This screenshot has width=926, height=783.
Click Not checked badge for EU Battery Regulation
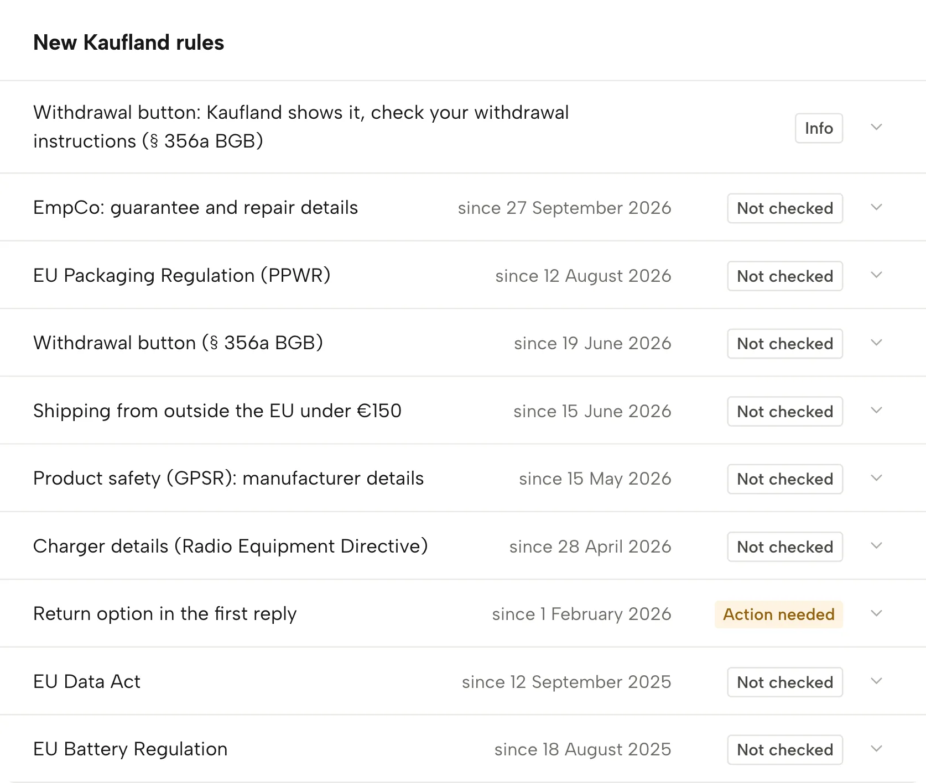pos(785,750)
